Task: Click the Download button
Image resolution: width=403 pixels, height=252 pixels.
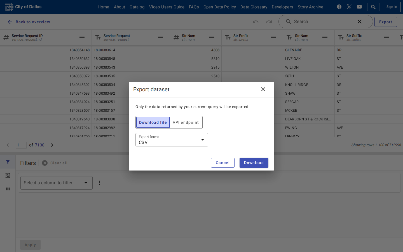Action: 254,163
